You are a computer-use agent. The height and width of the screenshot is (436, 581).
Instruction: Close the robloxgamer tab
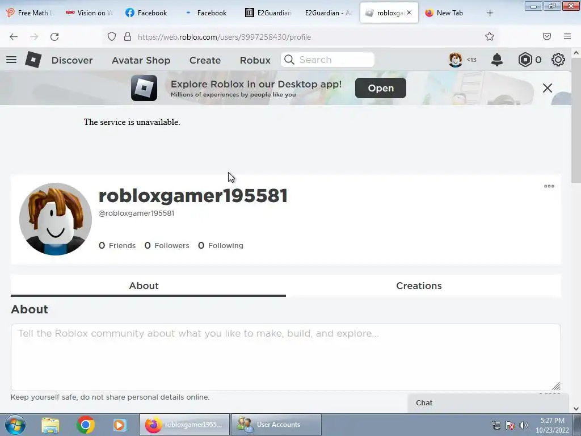click(x=409, y=12)
